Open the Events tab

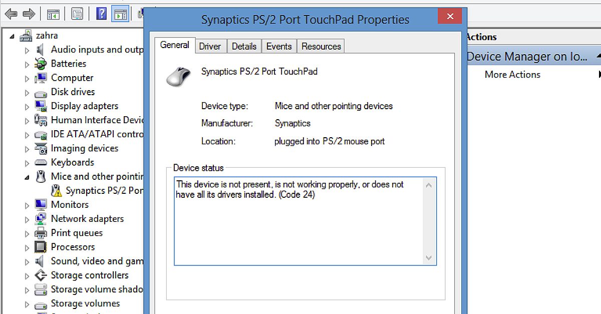point(278,46)
